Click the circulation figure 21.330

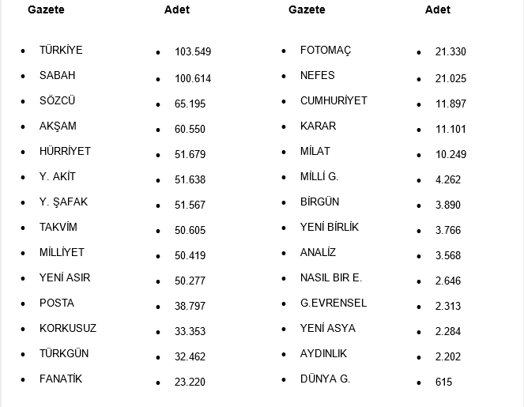coord(450,52)
